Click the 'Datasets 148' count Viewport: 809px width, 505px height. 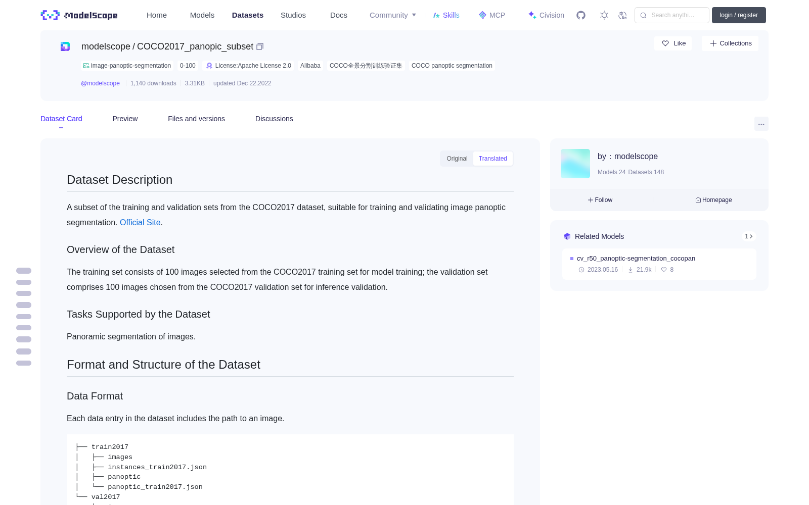tap(646, 172)
